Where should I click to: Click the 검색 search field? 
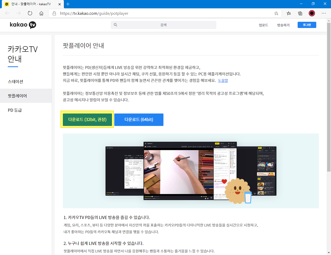click(163, 25)
